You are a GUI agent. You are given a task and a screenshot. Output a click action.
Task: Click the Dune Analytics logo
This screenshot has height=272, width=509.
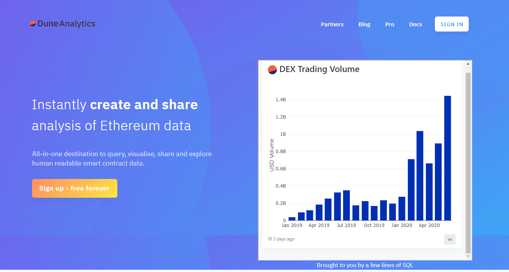point(62,24)
